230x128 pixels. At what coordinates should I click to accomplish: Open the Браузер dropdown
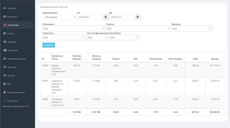pyautogui.click(x=191, y=29)
